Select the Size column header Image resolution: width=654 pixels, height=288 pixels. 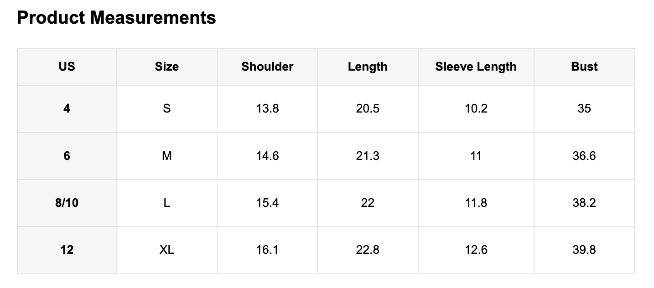[x=166, y=67]
